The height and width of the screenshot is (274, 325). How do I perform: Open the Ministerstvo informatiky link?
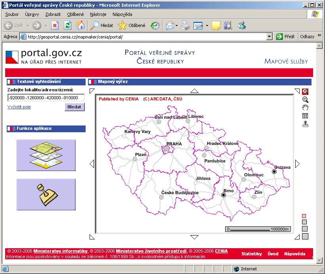pos(61,251)
